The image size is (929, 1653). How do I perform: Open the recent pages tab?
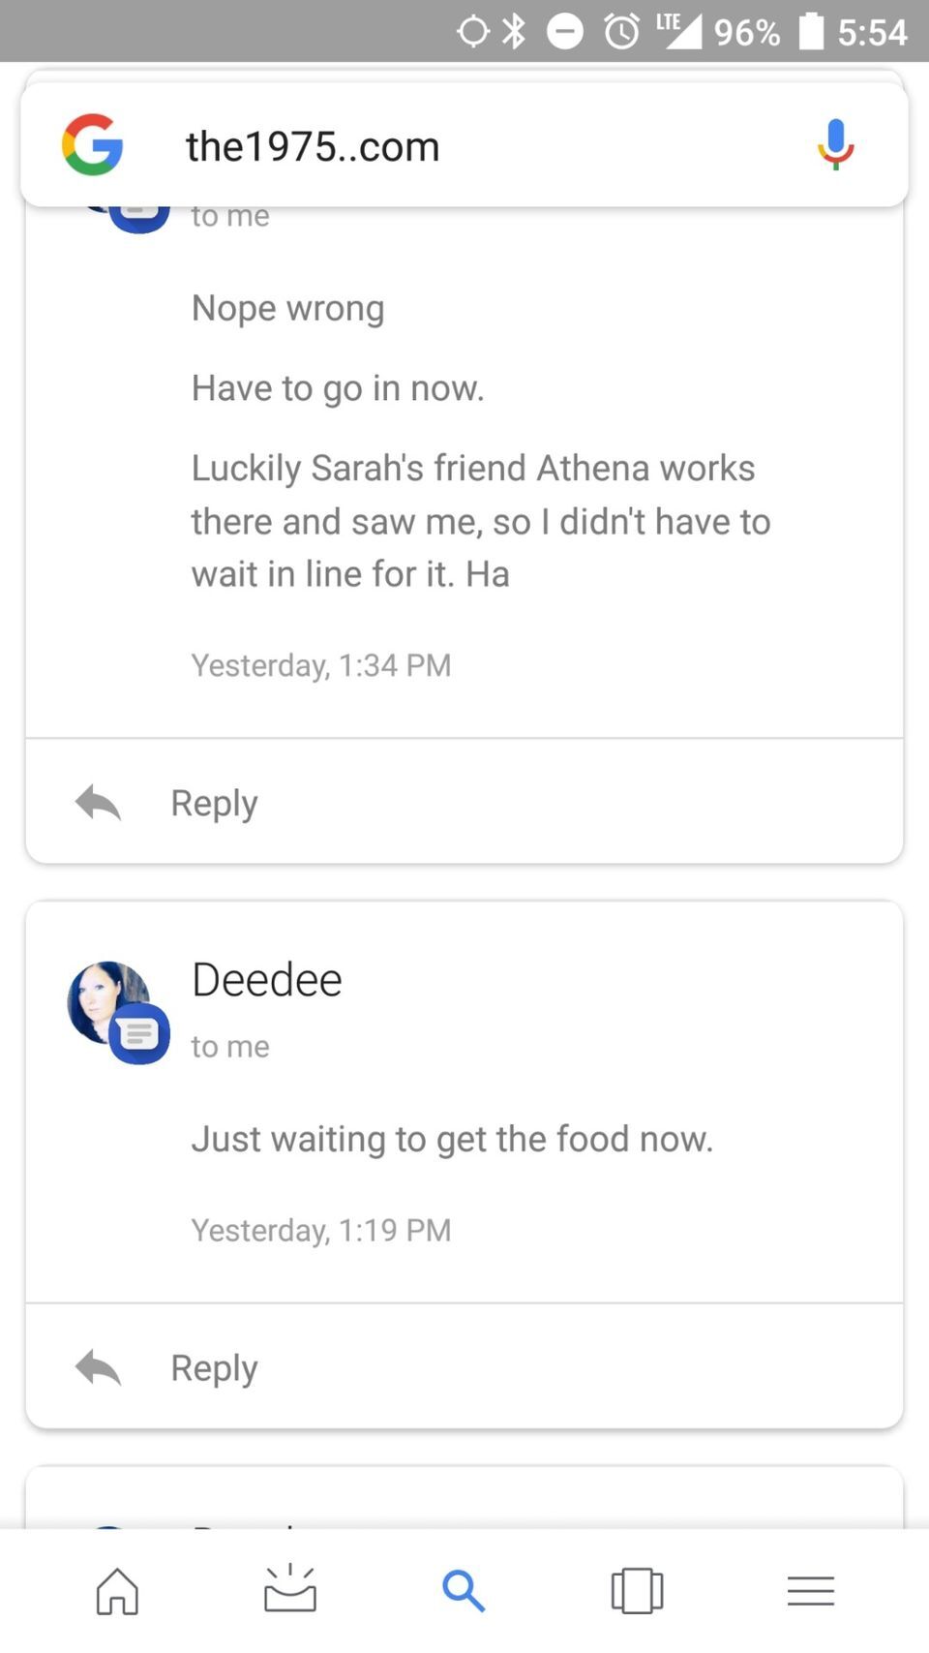tap(637, 1590)
